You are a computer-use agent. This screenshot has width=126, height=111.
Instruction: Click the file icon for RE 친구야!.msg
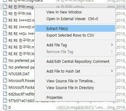coord(5,6)
